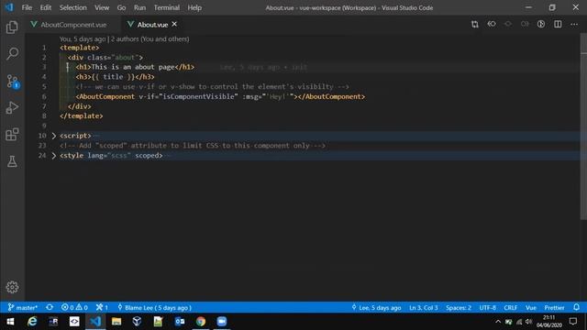Click the Prettier status item
The image size is (587, 330).
point(554,308)
